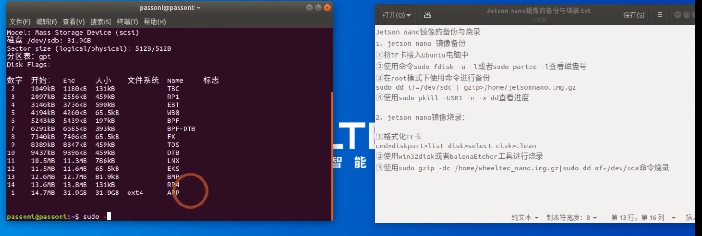Image resolution: width=702 pixels, height=236 pixels.
Task: Click the editor line '1、jetson nano 镜像备份'
Action: coord(421,43)
